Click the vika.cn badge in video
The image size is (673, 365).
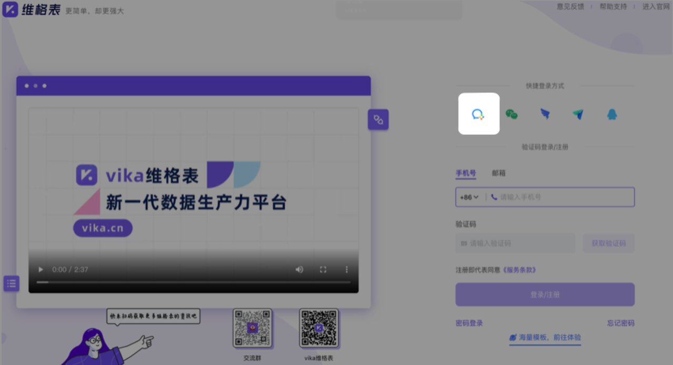103,228
